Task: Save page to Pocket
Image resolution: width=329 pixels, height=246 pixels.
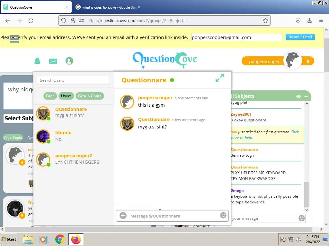Action: tap(298, 20)
